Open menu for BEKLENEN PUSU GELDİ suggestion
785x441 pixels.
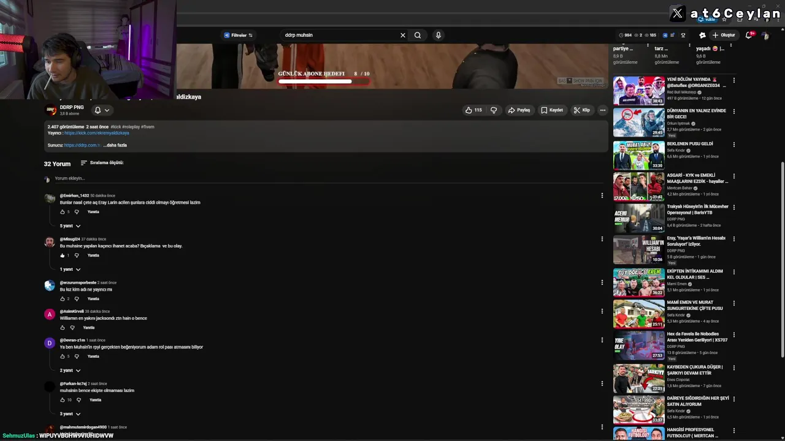point(733,144)
